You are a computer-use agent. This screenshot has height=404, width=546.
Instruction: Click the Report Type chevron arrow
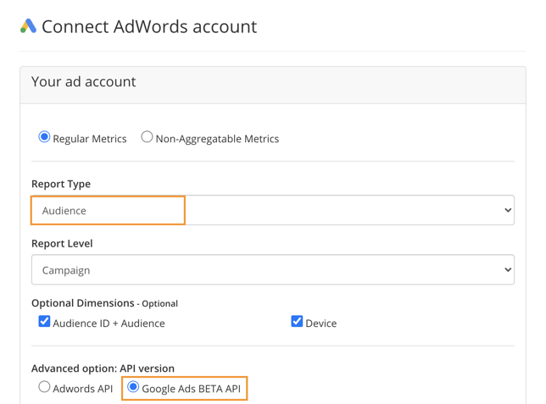coord(508,210)
